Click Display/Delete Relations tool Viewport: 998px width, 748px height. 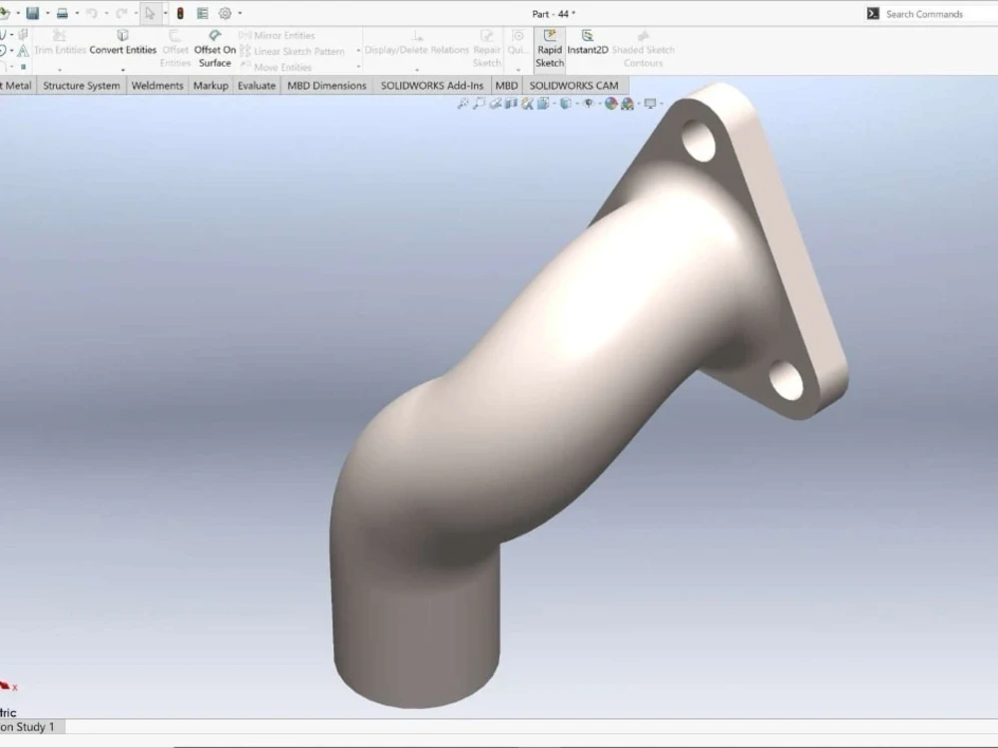pos(417,43)
